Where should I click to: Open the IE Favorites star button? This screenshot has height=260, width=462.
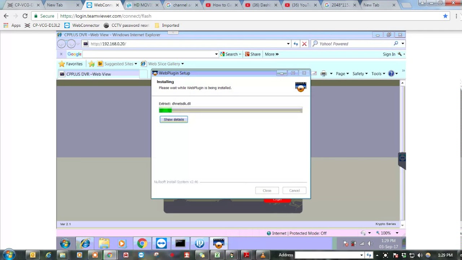coord(71,64)
